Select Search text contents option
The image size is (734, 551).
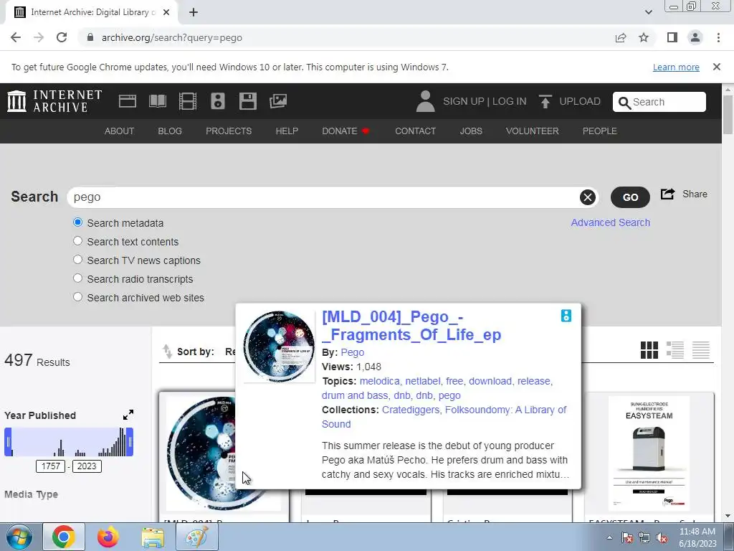pos(77,241)
